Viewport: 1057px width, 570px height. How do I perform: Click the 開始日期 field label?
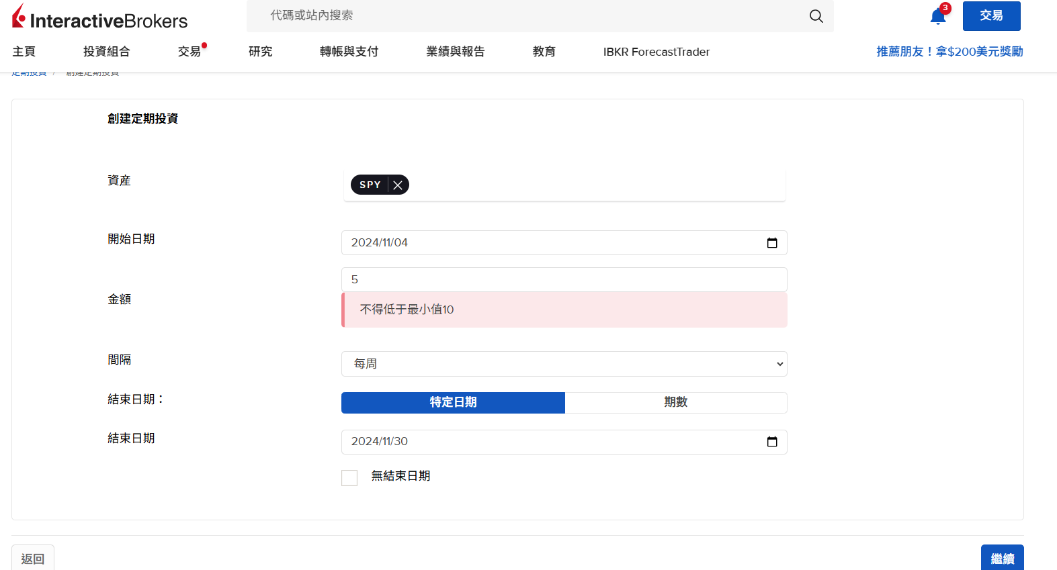[132, 239]
